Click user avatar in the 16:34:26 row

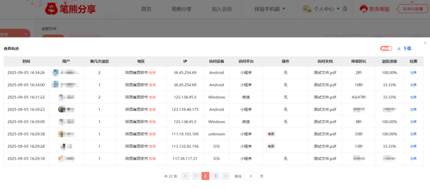pyautogui.click(x=55, y=73)
